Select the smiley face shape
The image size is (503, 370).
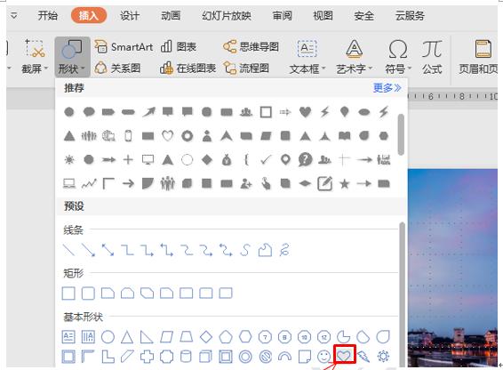(x=323, y=356)
